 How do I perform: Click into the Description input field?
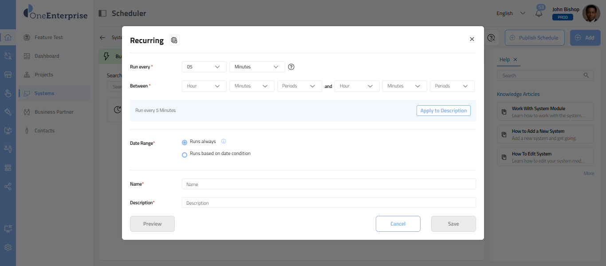click(328, 203)
